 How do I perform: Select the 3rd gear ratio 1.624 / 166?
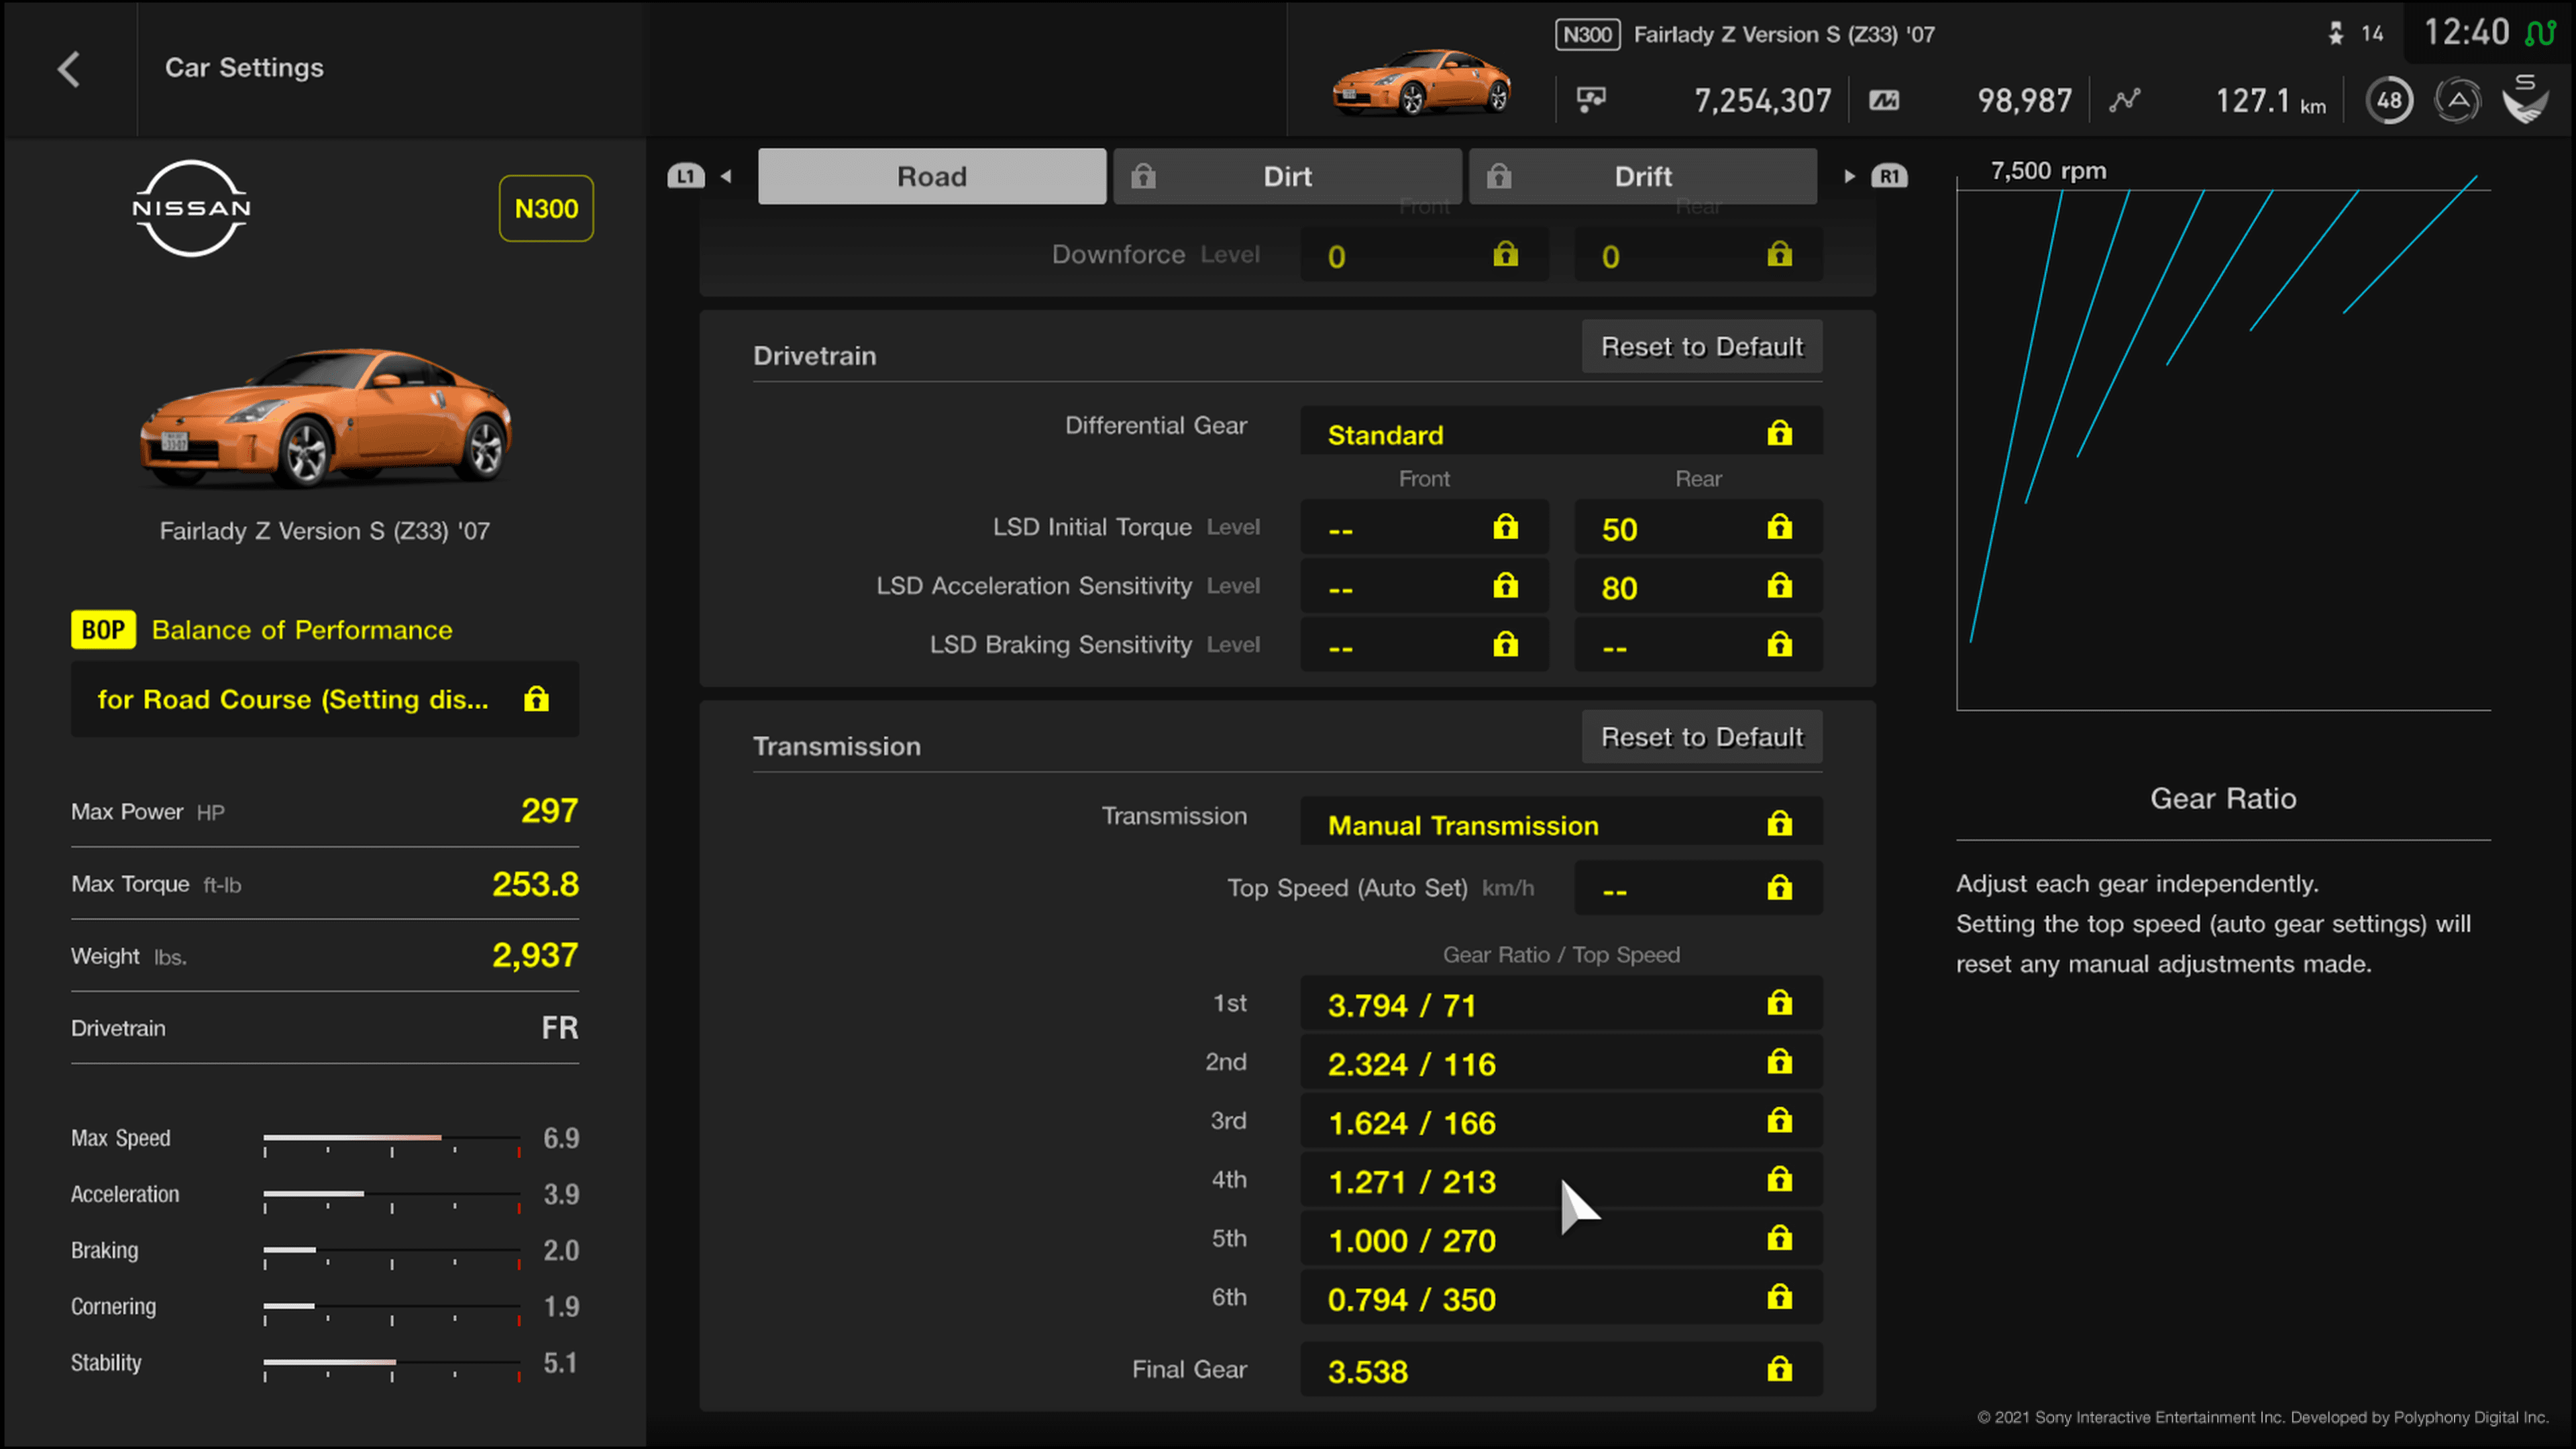point(1561,1121)
